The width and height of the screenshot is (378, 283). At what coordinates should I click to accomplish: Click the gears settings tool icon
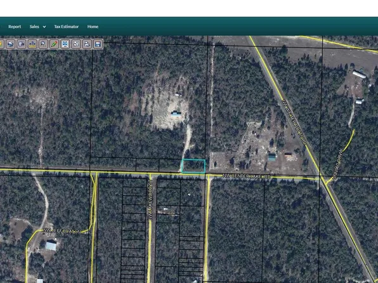(76, 44)
